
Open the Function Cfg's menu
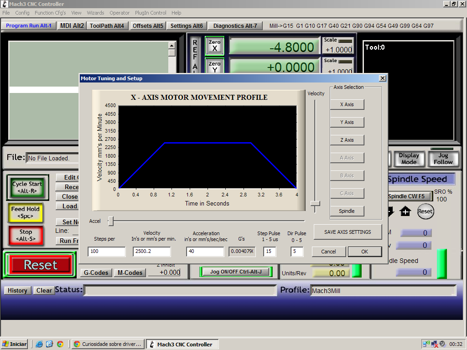click(50, 13)
